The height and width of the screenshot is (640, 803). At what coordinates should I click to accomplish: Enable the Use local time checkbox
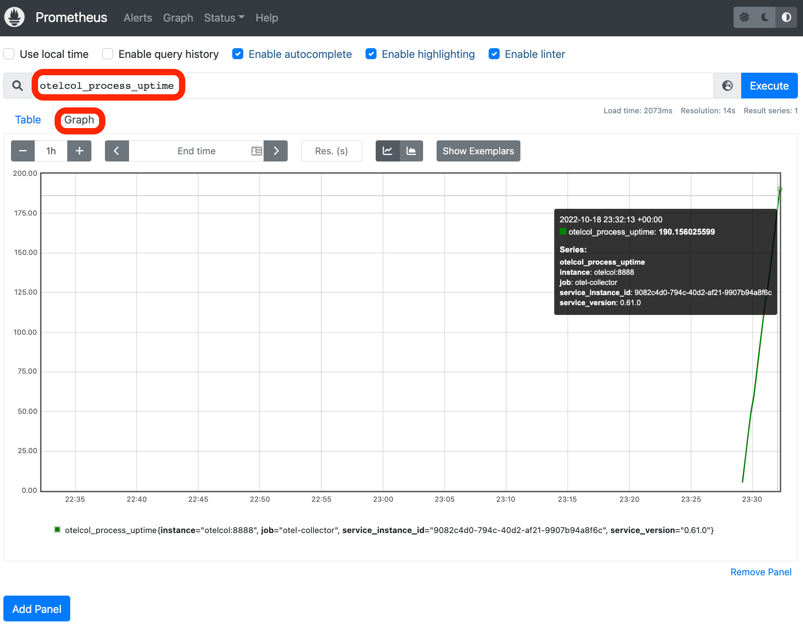click(x=9, y=54)
